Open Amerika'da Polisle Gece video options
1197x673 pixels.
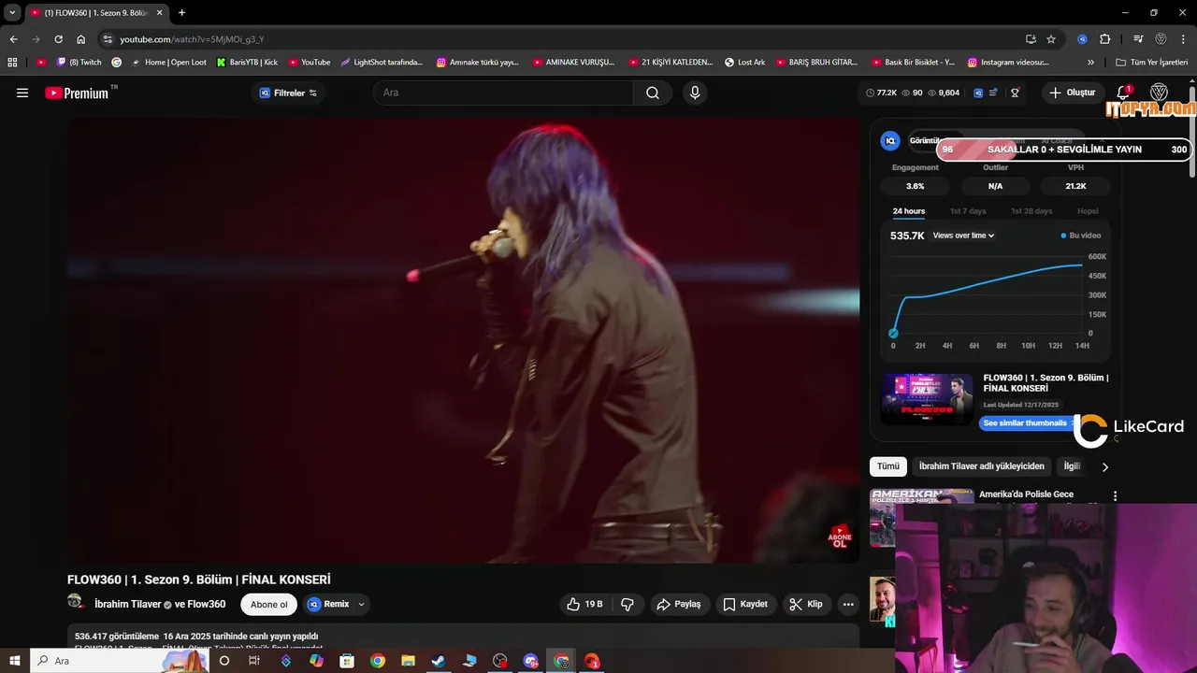[x=1115, y=495]
